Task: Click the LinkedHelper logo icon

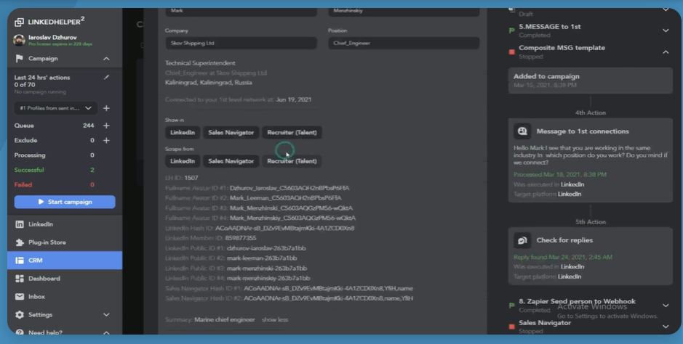Action: (19, 22)
